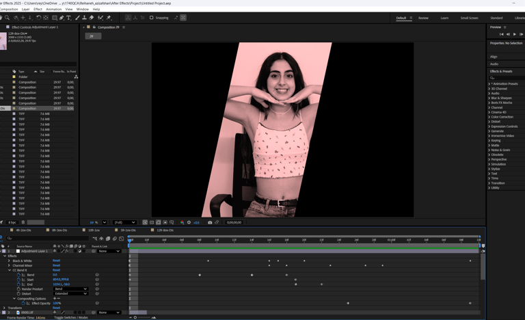Image resolution: width=525 pixels, height=320 pixels.
Task: Click the delete trash icon in Project panel
Action: [23, 222]
